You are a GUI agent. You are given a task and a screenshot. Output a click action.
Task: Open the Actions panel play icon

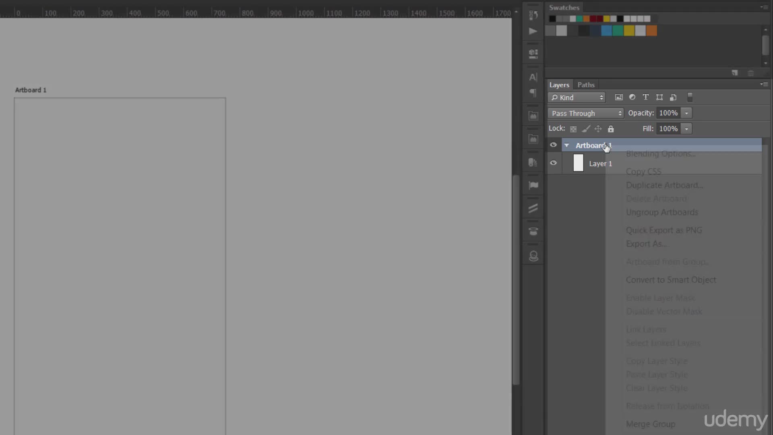(x=533, y=31)
